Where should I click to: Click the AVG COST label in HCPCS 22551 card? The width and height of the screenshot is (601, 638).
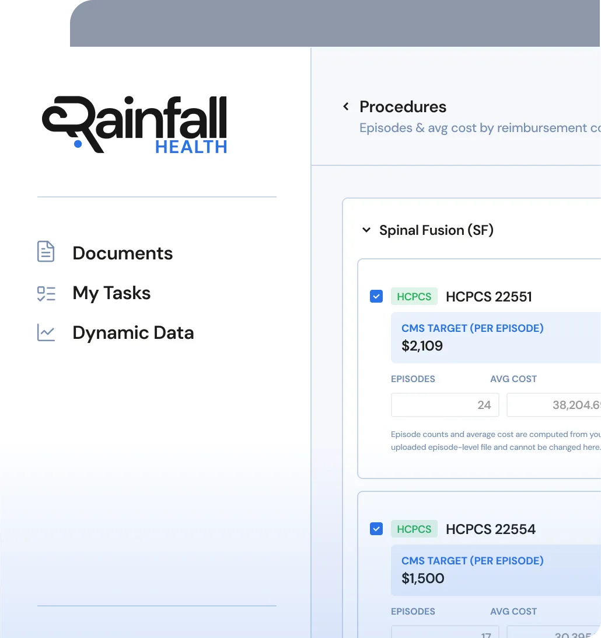(513, 379)
